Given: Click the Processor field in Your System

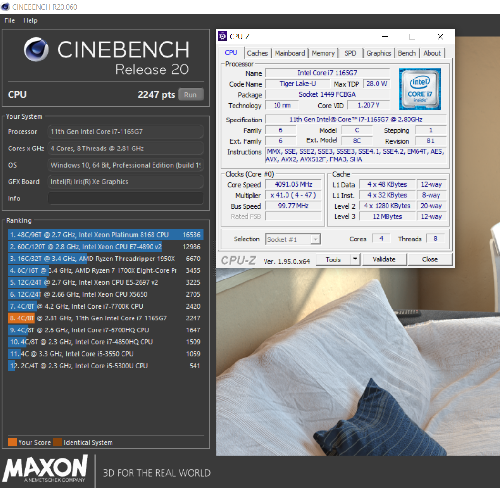Looking at the screenshot, I should click(125, 131).
